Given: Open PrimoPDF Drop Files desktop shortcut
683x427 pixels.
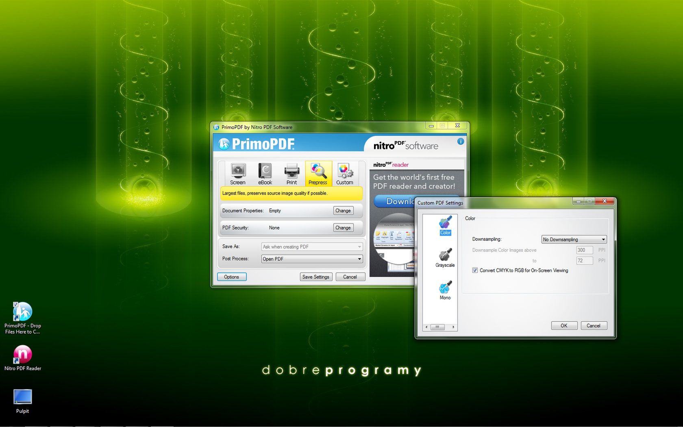Looking at the screenshot, I should tap(23, 318).
